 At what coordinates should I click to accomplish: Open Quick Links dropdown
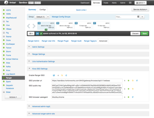coord(81,10)
